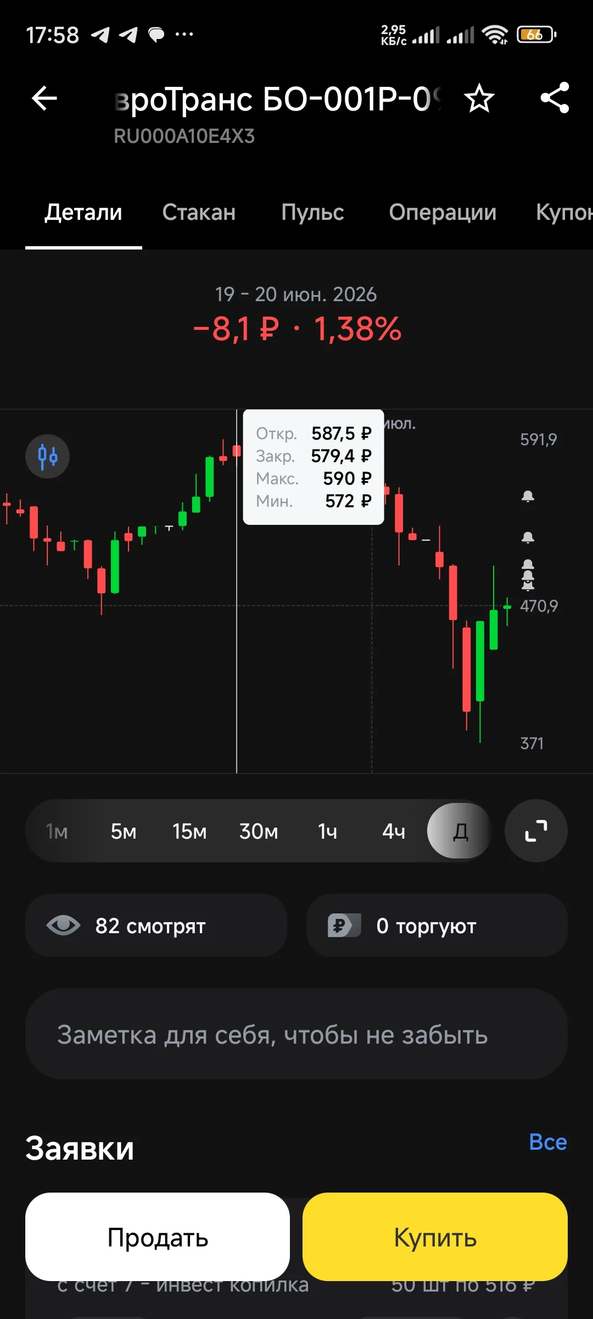Viewport: 593px width, 1319px height.
Task: Focus the Заметка для себя note field
Action: coord(296,1034)
